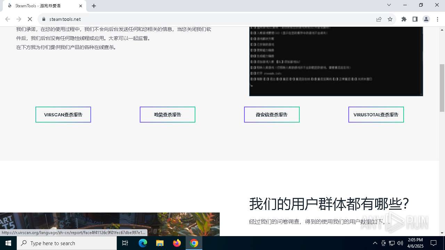
Task: Open the Windows Start menu
Action: [8, 243]
